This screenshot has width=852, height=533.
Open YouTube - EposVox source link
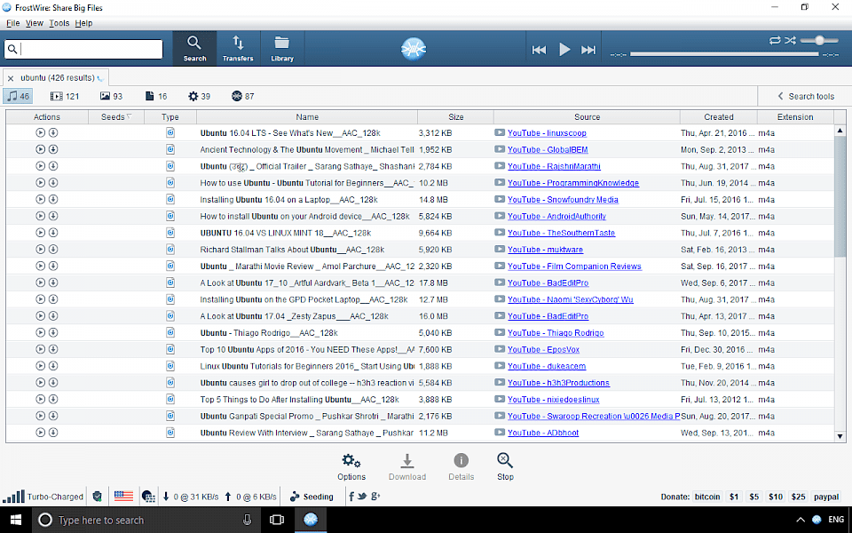(543, 350)
